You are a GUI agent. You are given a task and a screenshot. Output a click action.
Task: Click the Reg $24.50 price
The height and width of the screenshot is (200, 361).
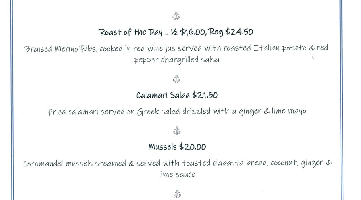pyautogui.click(x=231, y=32)
